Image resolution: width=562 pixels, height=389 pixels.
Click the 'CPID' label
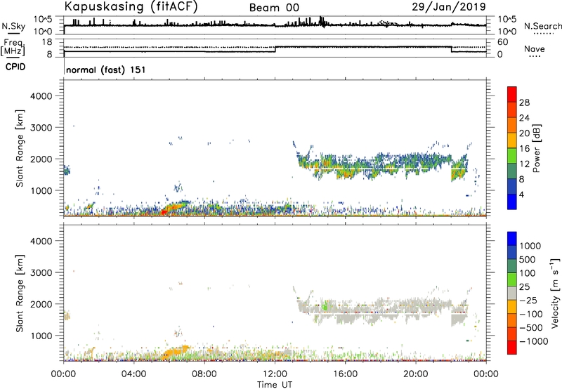15,67
